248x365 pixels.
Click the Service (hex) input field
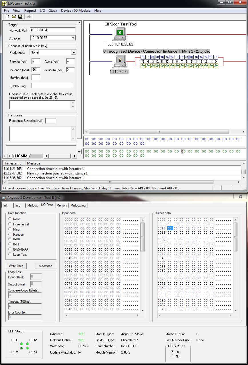(36, 62)
